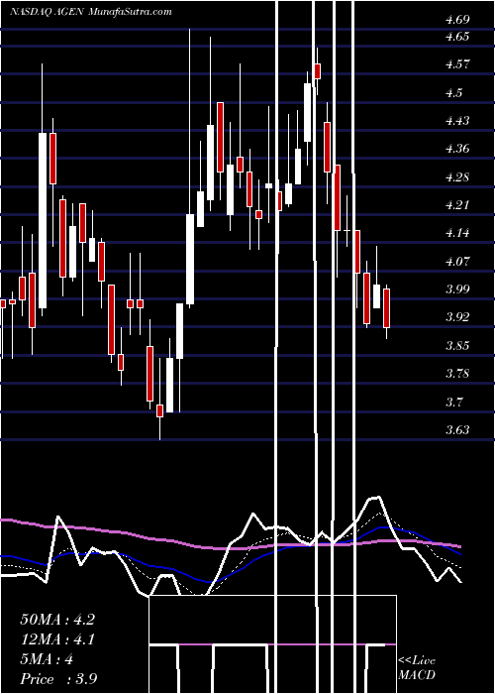
Task: Click the <<Live MACD label
Action: coord(417,668)
